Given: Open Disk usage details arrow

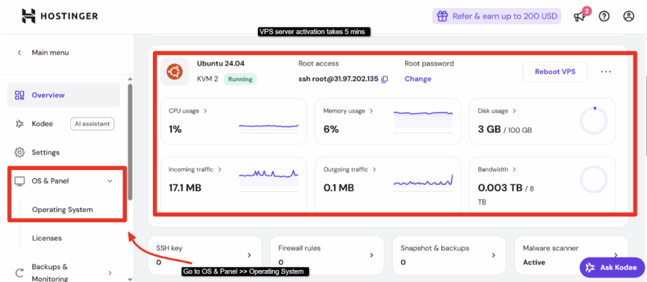Looking at the screenshot, I should click(x=514, y=111).
